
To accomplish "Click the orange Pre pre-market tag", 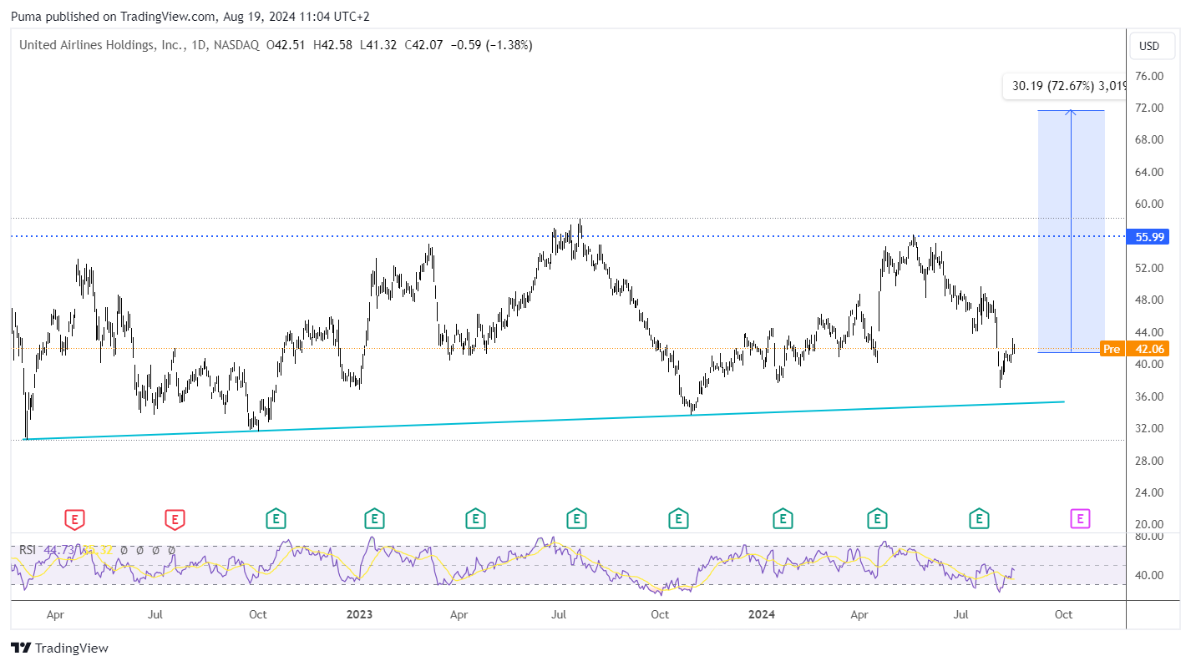I will (x=1111, y=350).
